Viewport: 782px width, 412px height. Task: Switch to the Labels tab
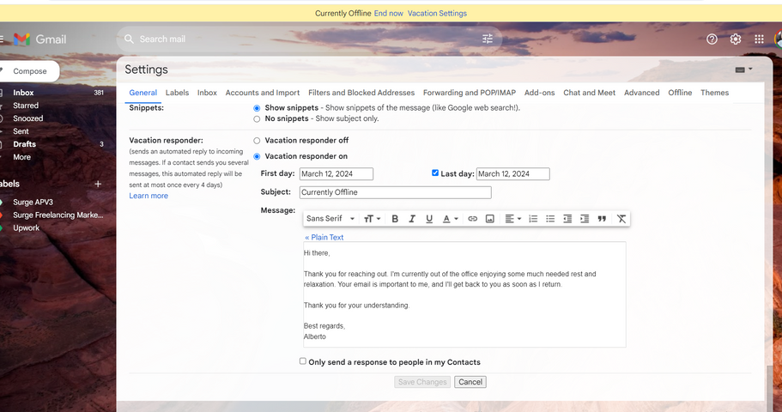pyautogui.click(x=177, y=93)
